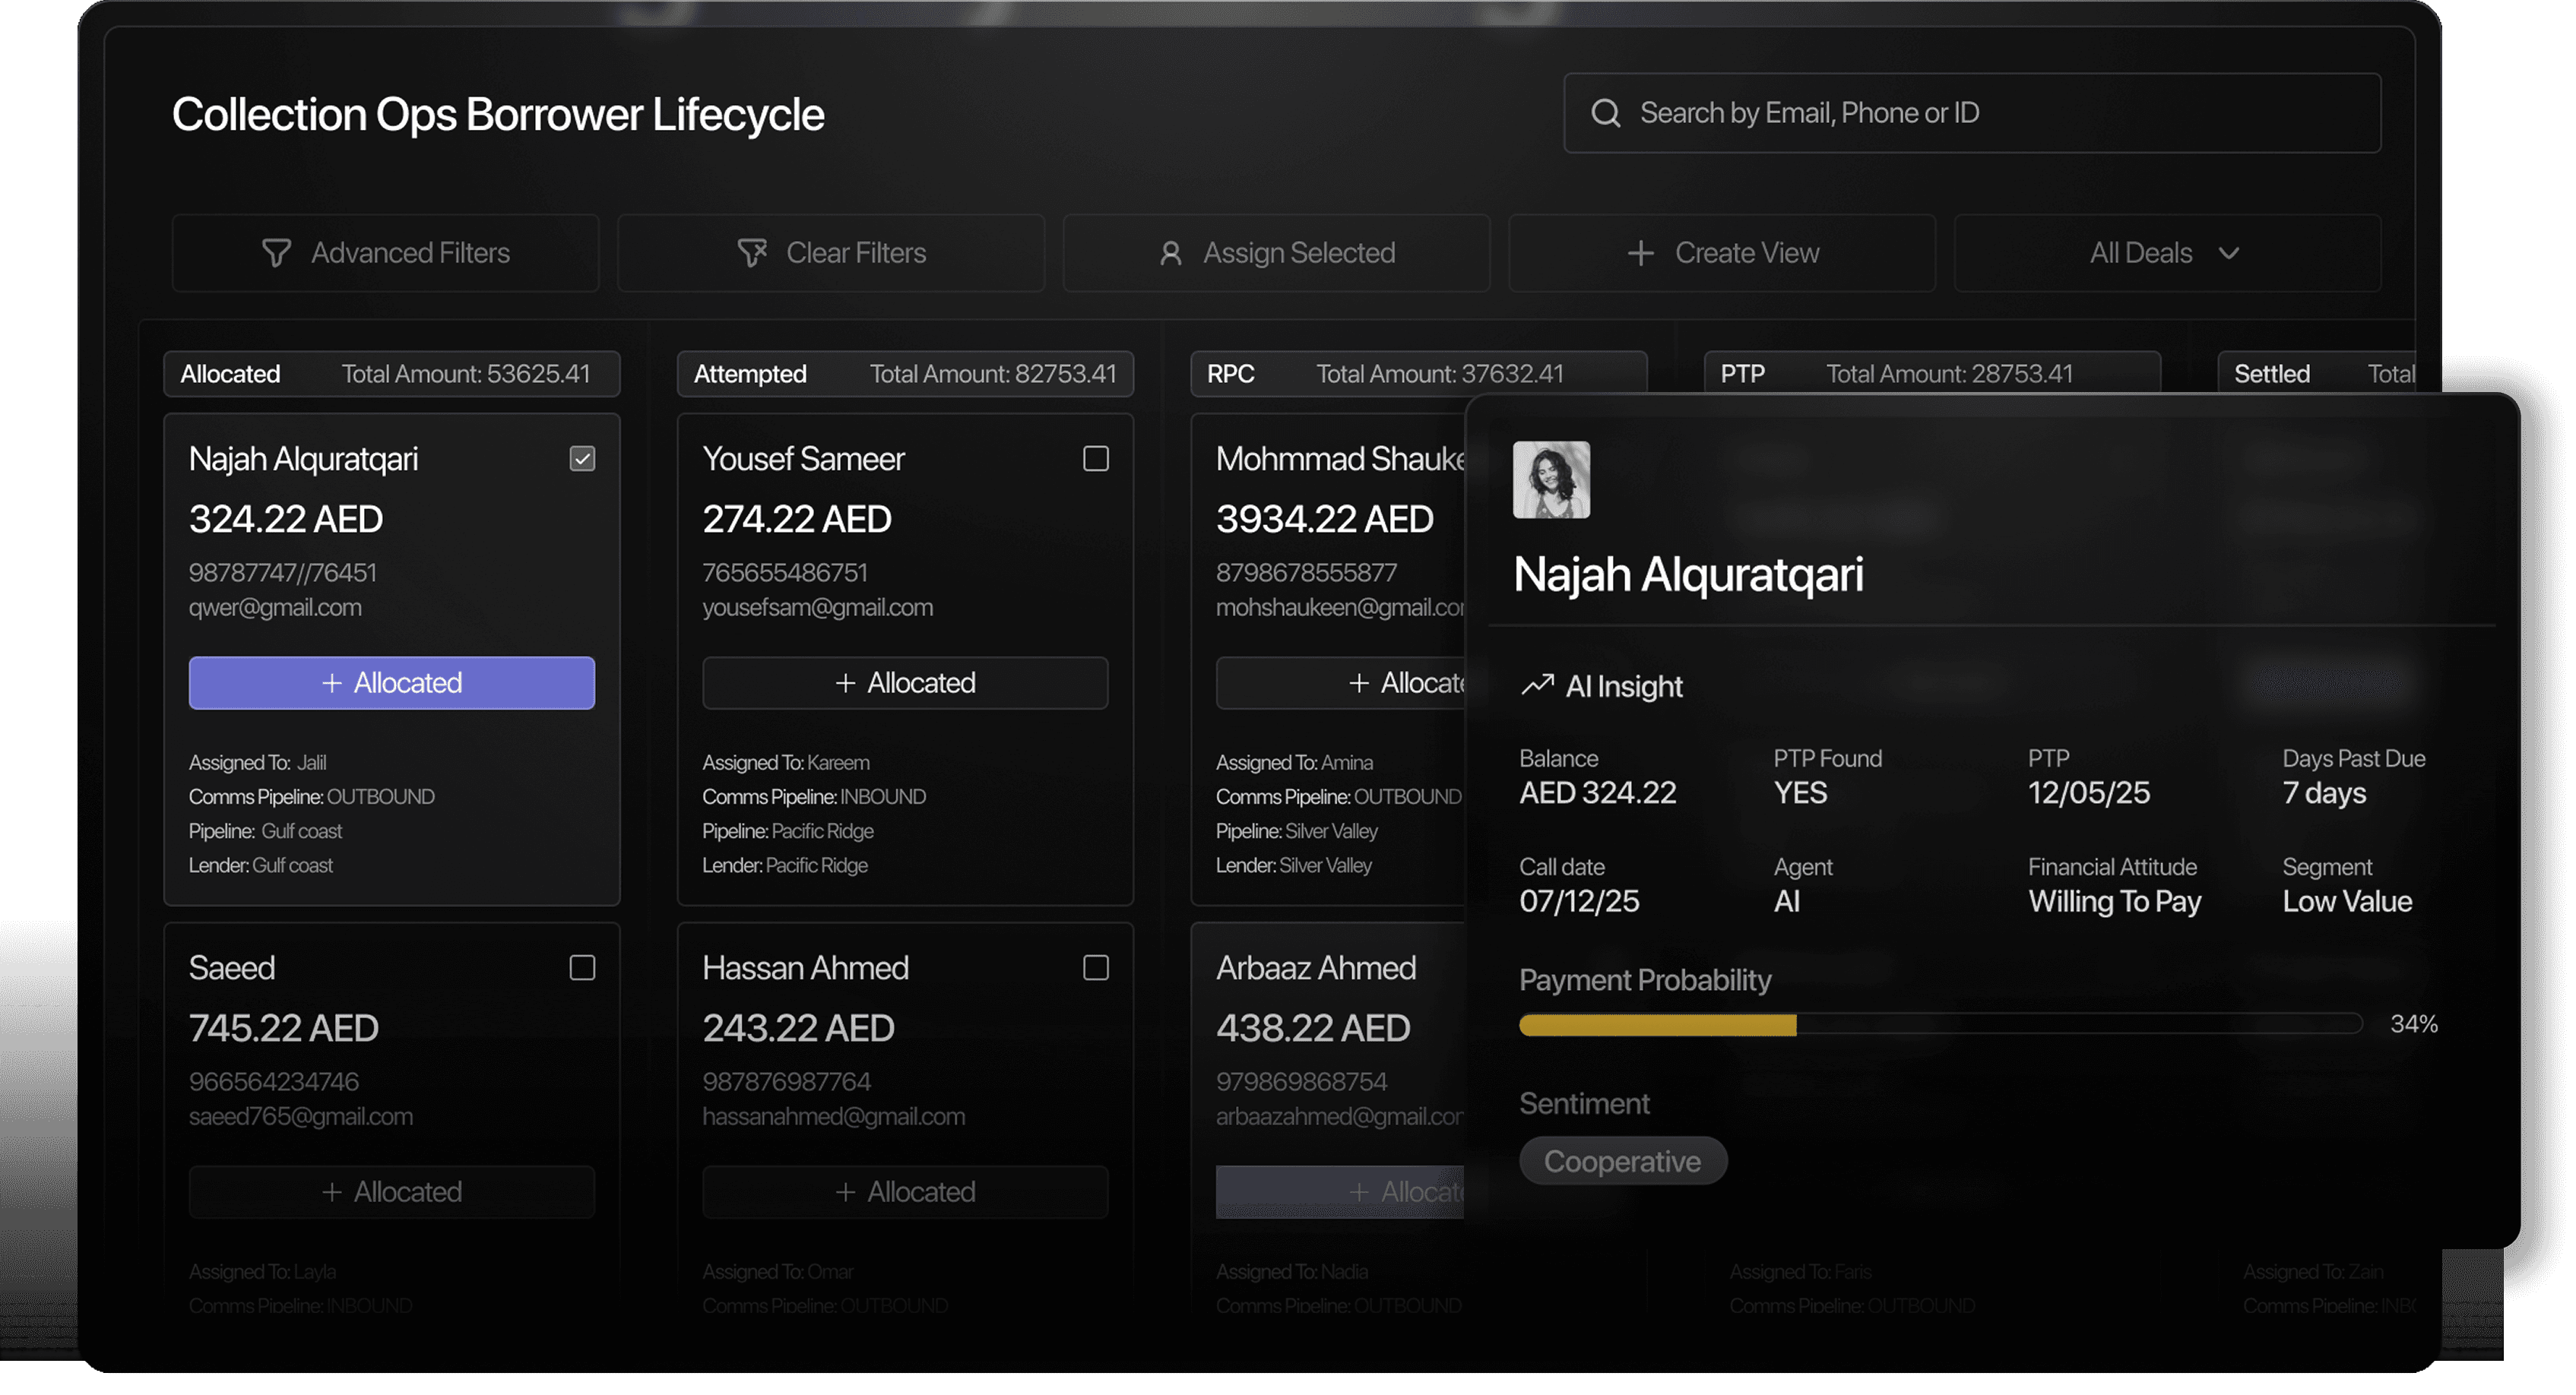Click plus icon on Yousef Sameer's Allocated button
This screenshot has width=2576, height=1395.
pos(845,682)
